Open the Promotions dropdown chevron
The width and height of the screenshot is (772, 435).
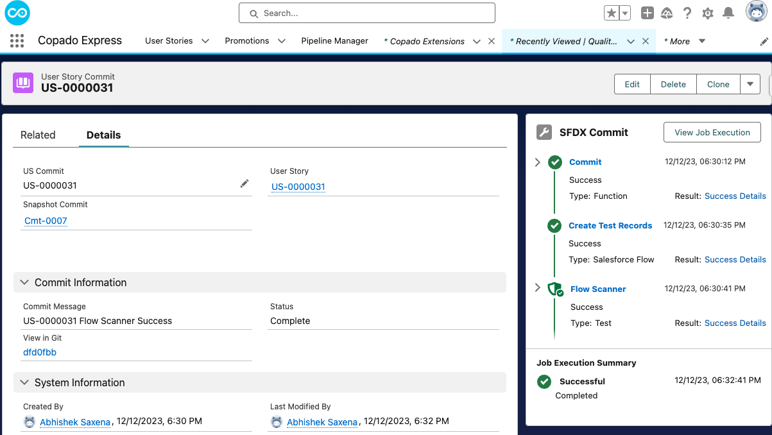pos(282,41)
